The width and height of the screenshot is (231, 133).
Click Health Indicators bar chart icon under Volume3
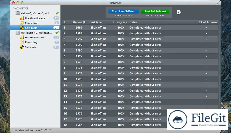point(22,18)
